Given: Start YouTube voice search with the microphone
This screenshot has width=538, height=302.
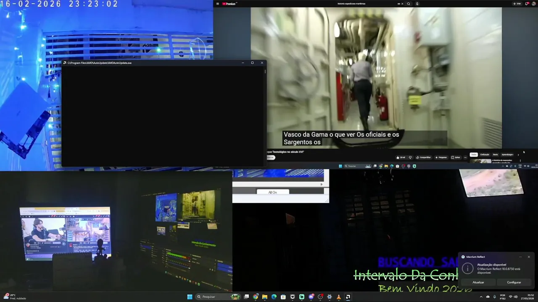Looking at the screenshot, I should [x=417, y=4].
